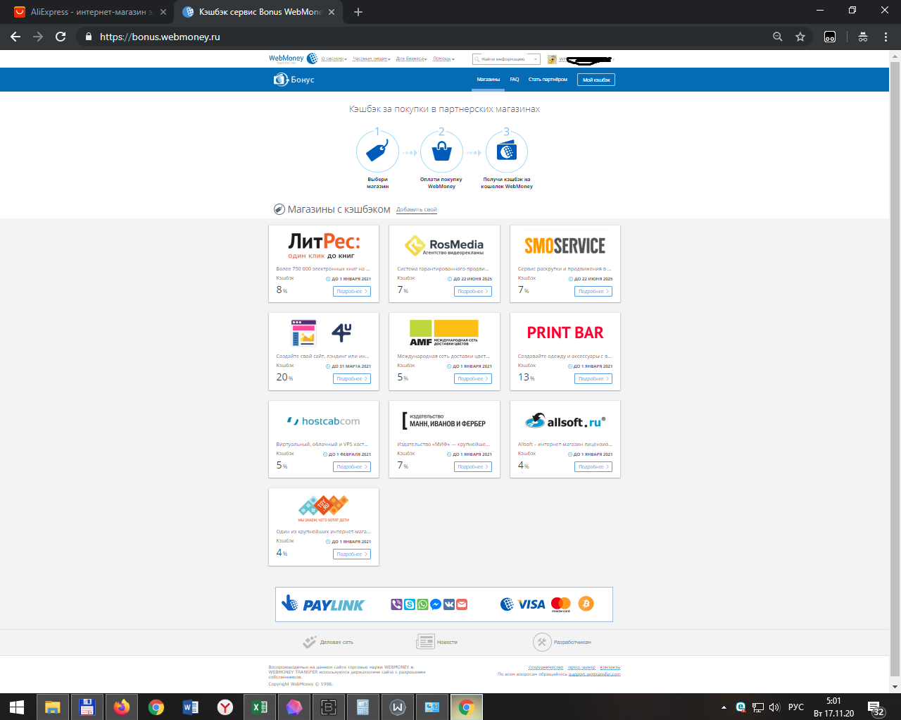Open the FAQ navigation item
This screenshot has height=720, width=901.
click(x=515, y=80)
